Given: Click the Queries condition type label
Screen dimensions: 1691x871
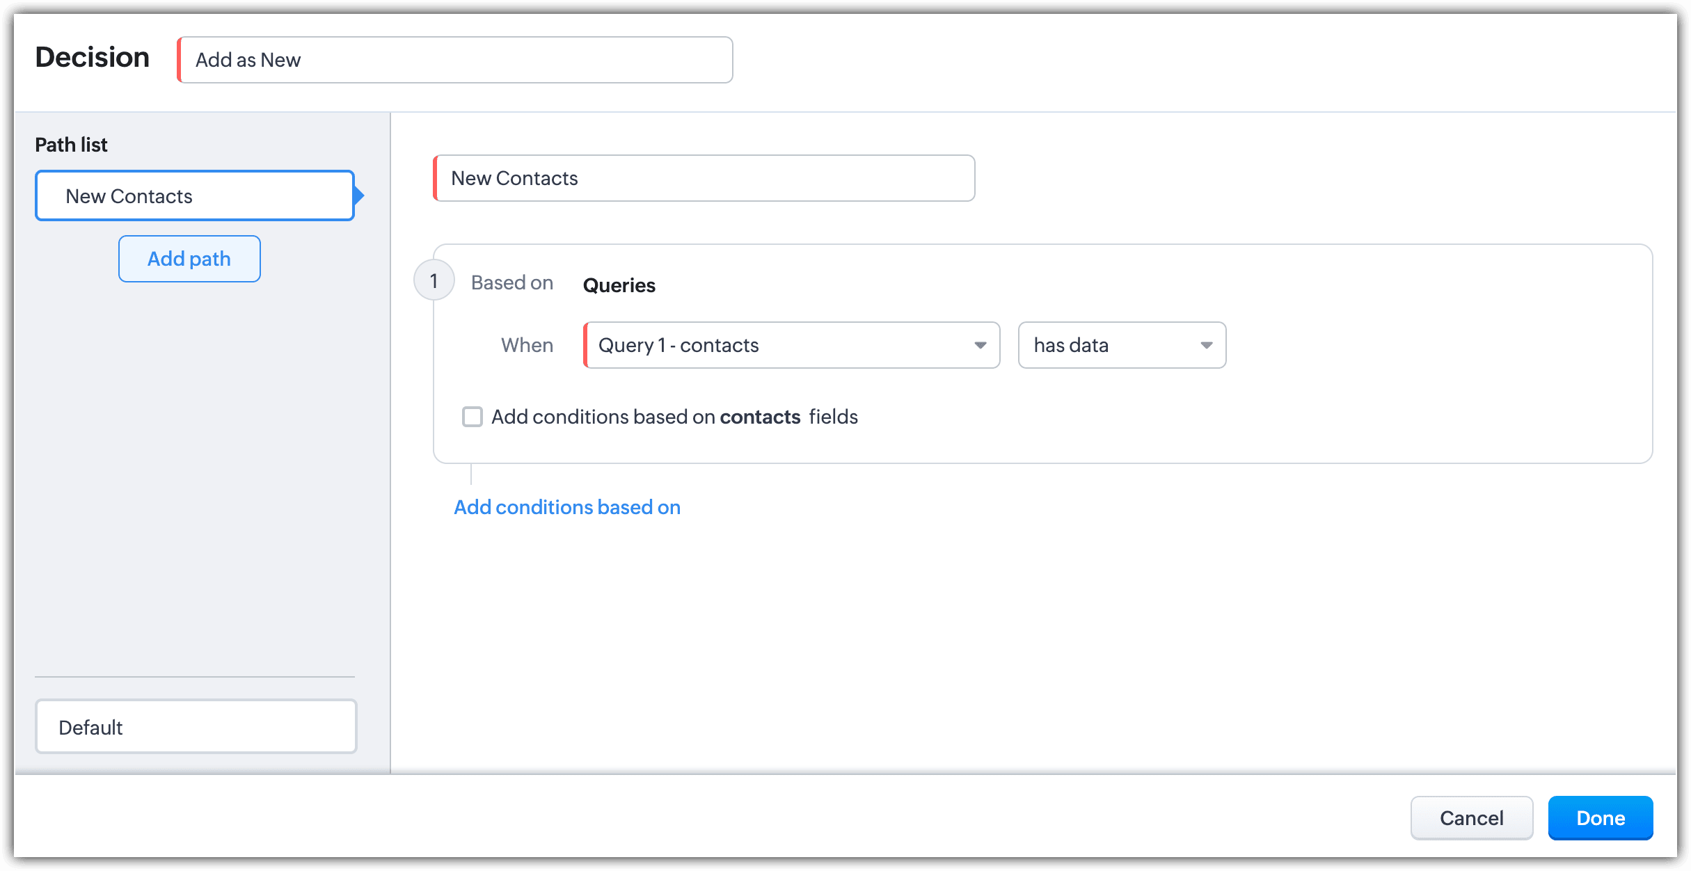Looking at the screenshot, I should click(619, 285).
